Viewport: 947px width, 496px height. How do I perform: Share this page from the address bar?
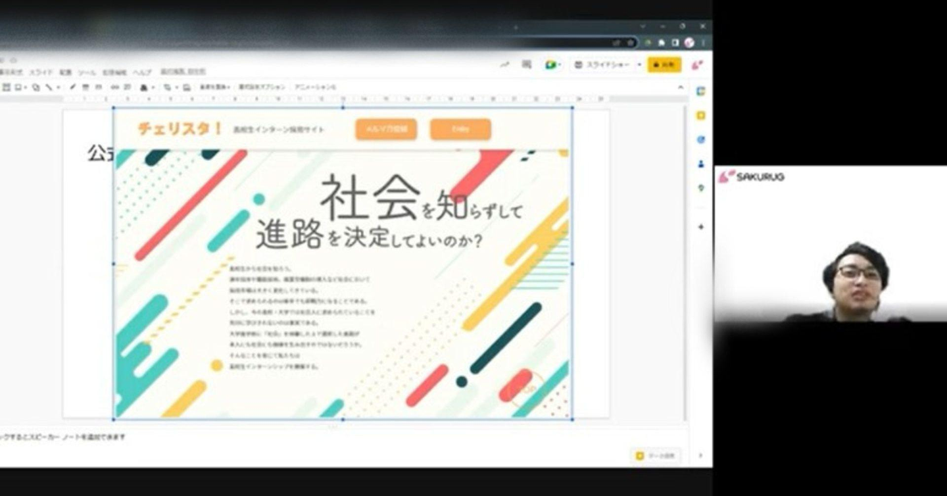[616, 42]
